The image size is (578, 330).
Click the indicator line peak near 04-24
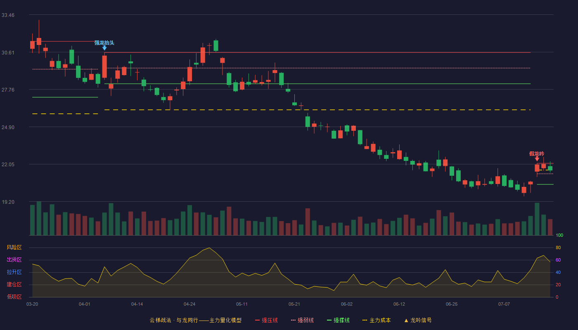coord(209,248)
